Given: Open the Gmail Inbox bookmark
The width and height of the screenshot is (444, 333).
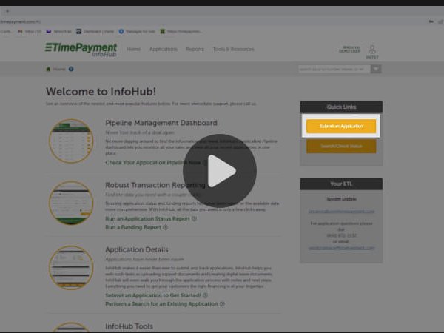Looking at the screenshot, I should click(30, 31).
